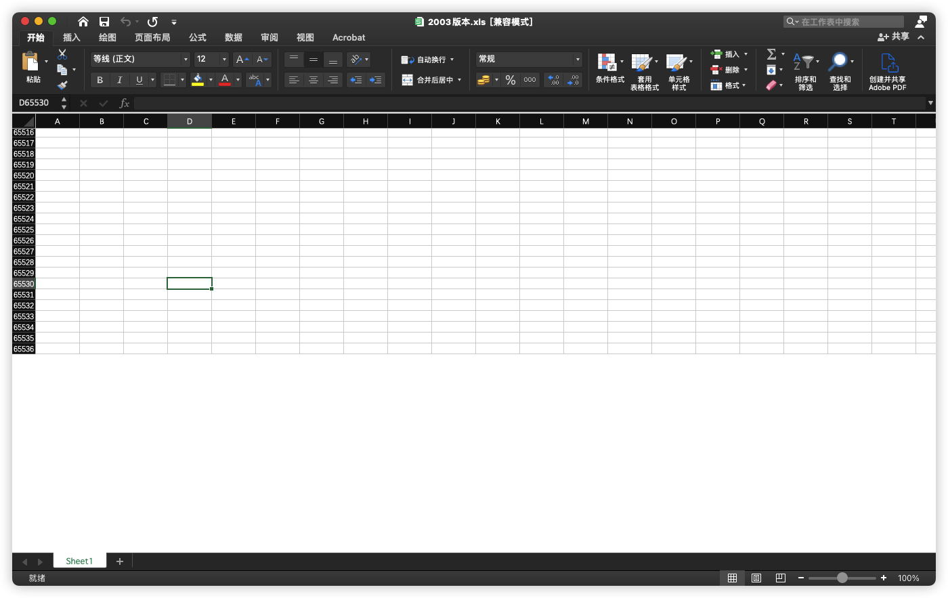This screenshot has width=948, height=598.
Task: Save the workbook with the floppy disk icon
Action: coord(104,22)
